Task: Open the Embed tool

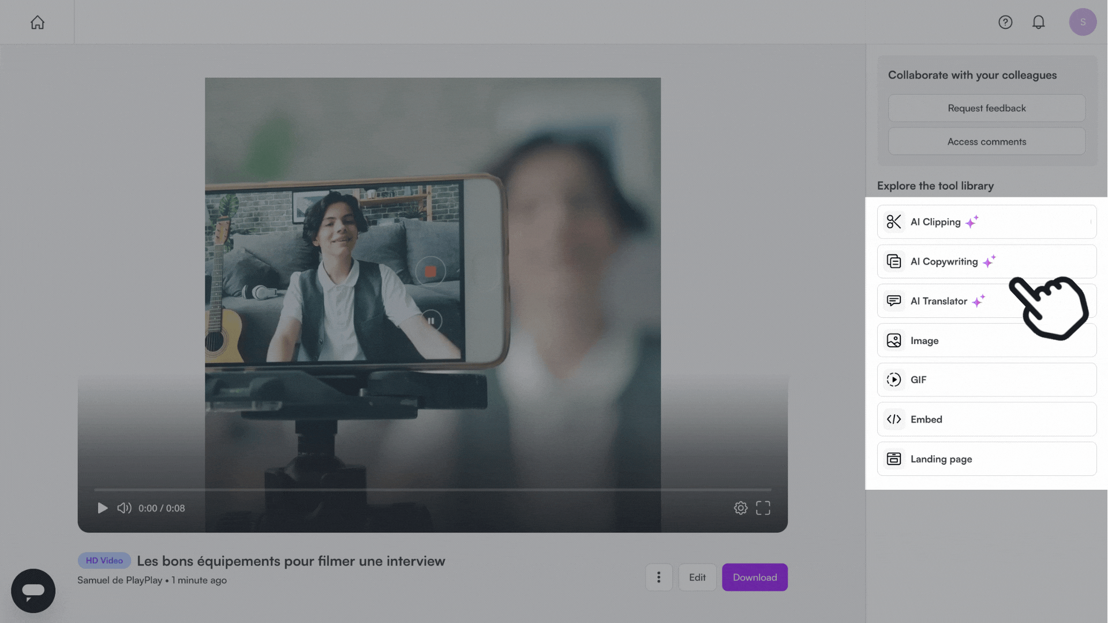Action: coord(987,419)
